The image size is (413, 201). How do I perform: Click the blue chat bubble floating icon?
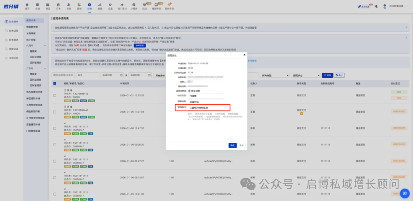pos(405,193)
